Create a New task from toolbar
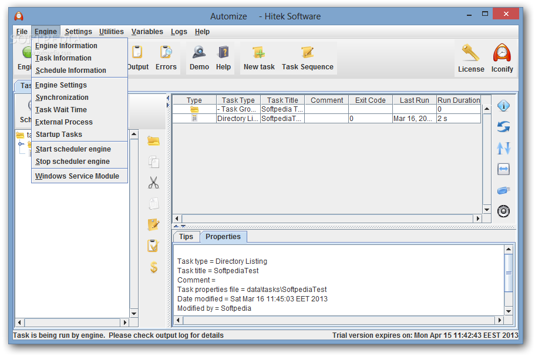This screenshot has width=535, height=356. 259,58
